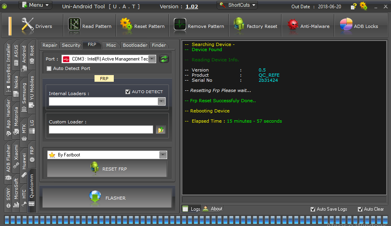Viewport: 391px width, 226px height.
Task: Click the green status icon at top-left
Action: tap(4, 6)
